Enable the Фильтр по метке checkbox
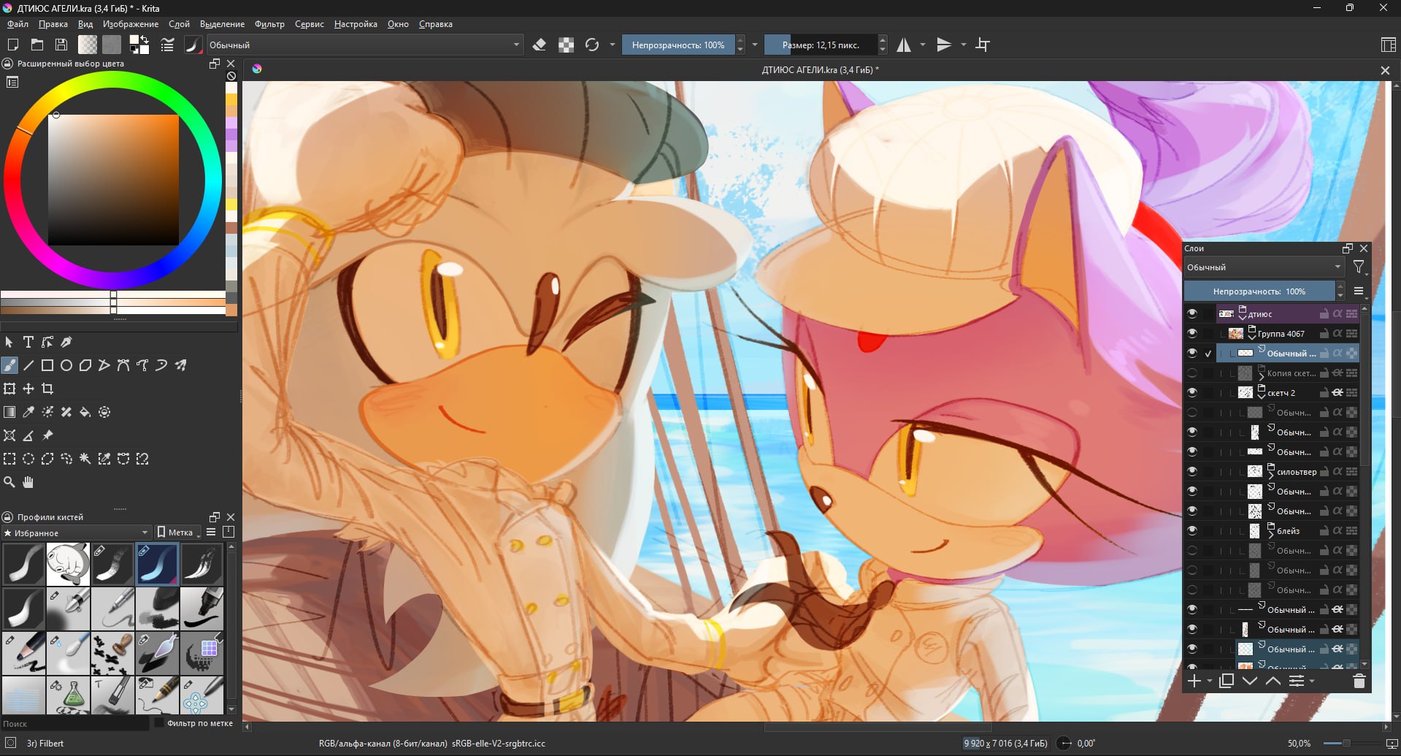The height and width of the screenshot is (756, 1401). click(160, 723)
